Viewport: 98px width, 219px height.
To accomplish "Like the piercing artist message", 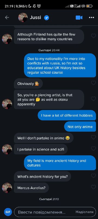I will click(93, 99).
